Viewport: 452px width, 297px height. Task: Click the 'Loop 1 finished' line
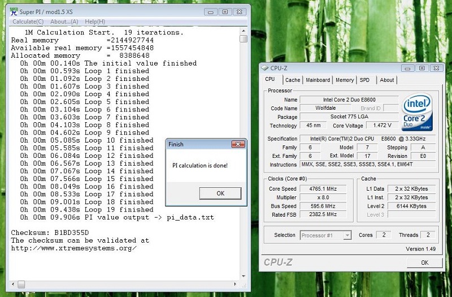(x=84, y=71)
